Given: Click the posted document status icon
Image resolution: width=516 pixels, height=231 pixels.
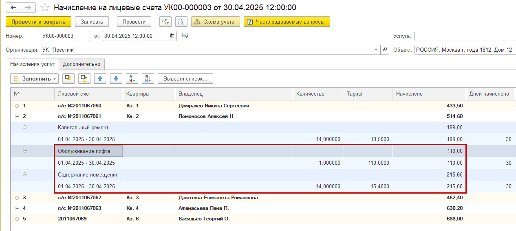Looking at the screenshot, I should [x=185, y=36].
